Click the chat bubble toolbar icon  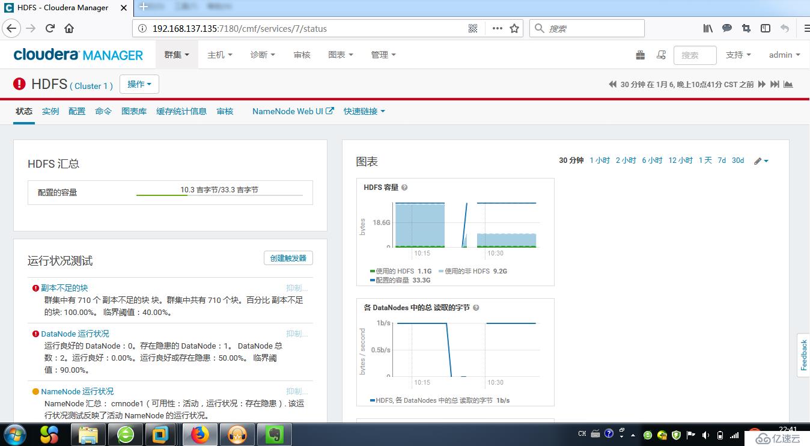727,28
